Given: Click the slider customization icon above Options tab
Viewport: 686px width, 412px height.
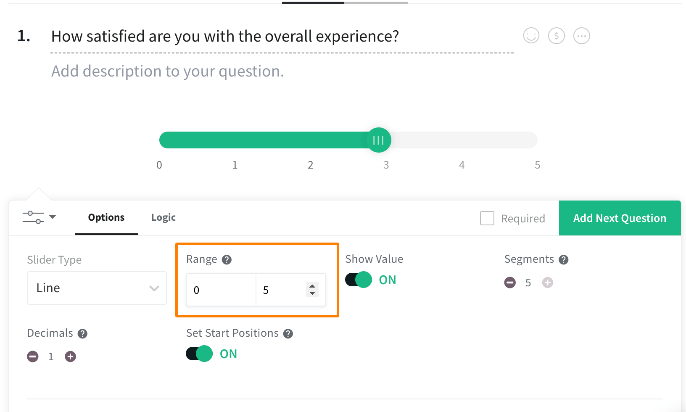Looking at the screenshot, I should point(33,217).
